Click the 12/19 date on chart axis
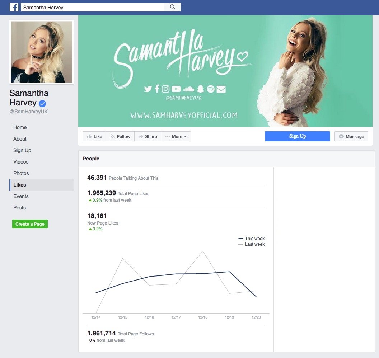 229,317
